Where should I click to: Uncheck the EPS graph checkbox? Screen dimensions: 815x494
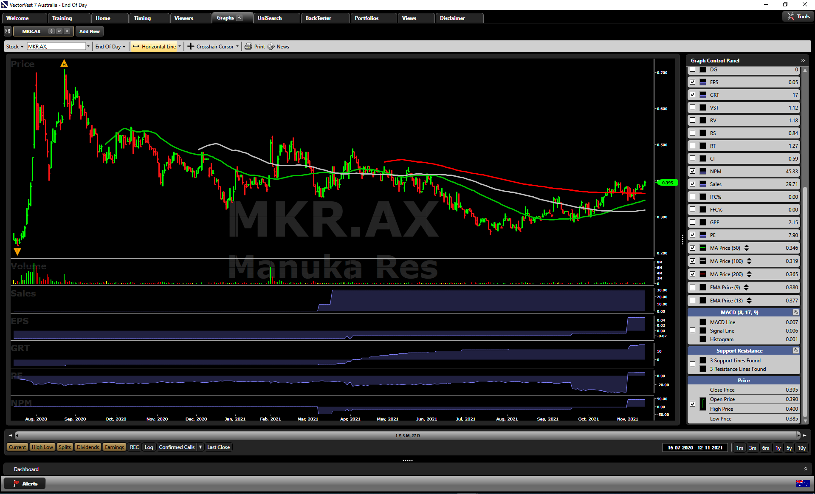pos(693,82)
